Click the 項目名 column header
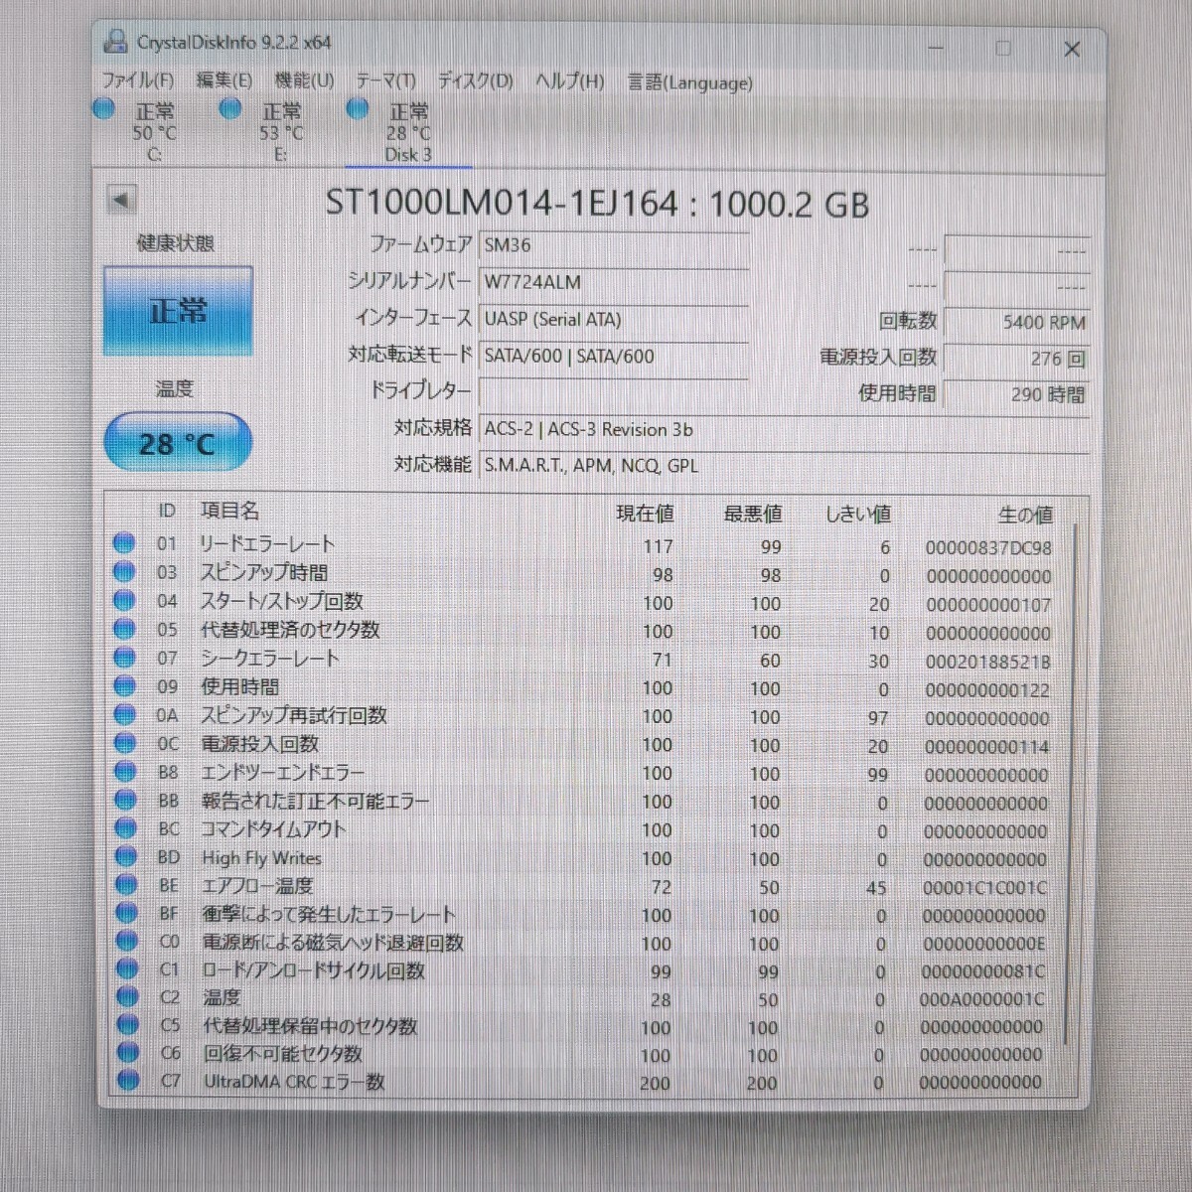The width and height of the screenshot is (1192, 1192). [229, 510]
